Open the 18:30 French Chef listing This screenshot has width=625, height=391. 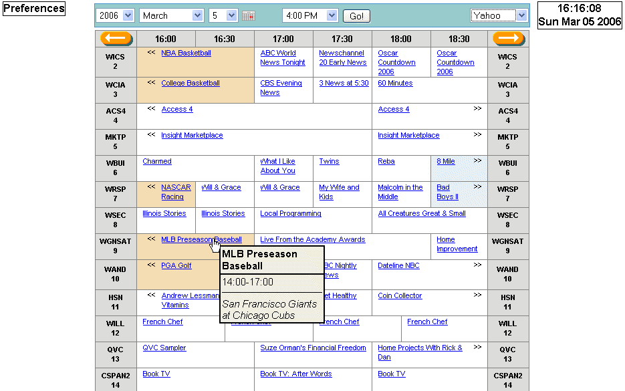pos(427,321)
